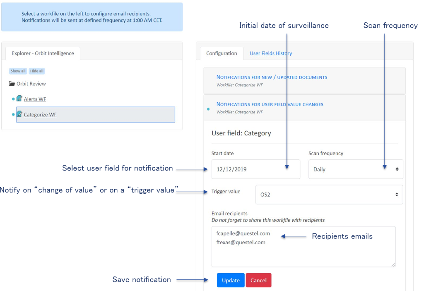
Task: Click the Alerts WF workfile icon
Action: pyautogui.click(x=19, y=99)
